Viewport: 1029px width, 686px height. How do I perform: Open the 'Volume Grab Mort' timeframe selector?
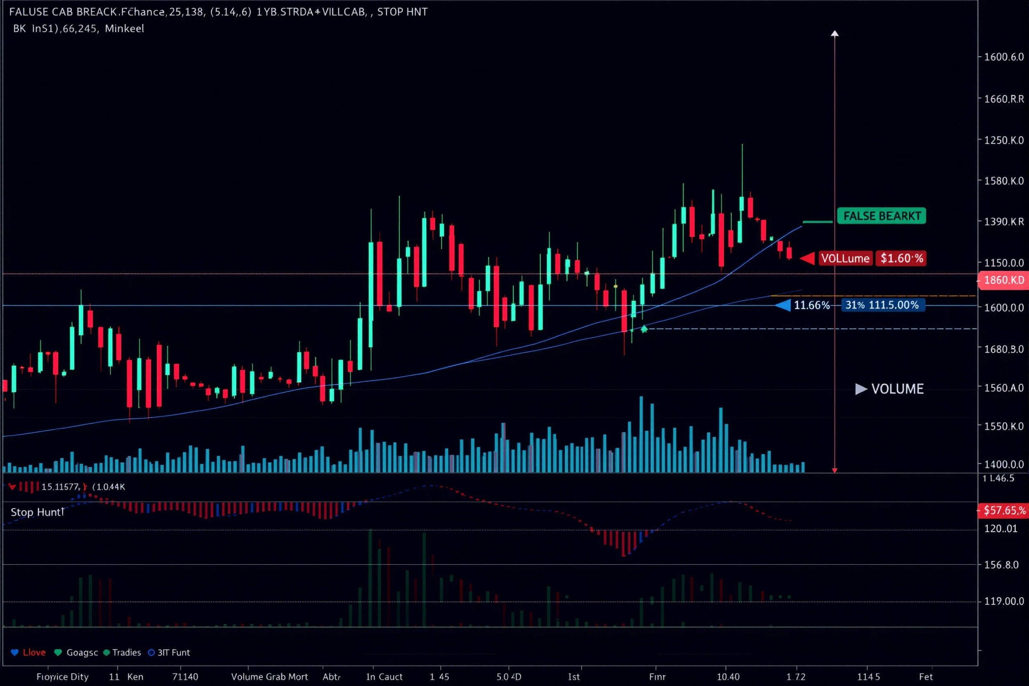[270, 677]
